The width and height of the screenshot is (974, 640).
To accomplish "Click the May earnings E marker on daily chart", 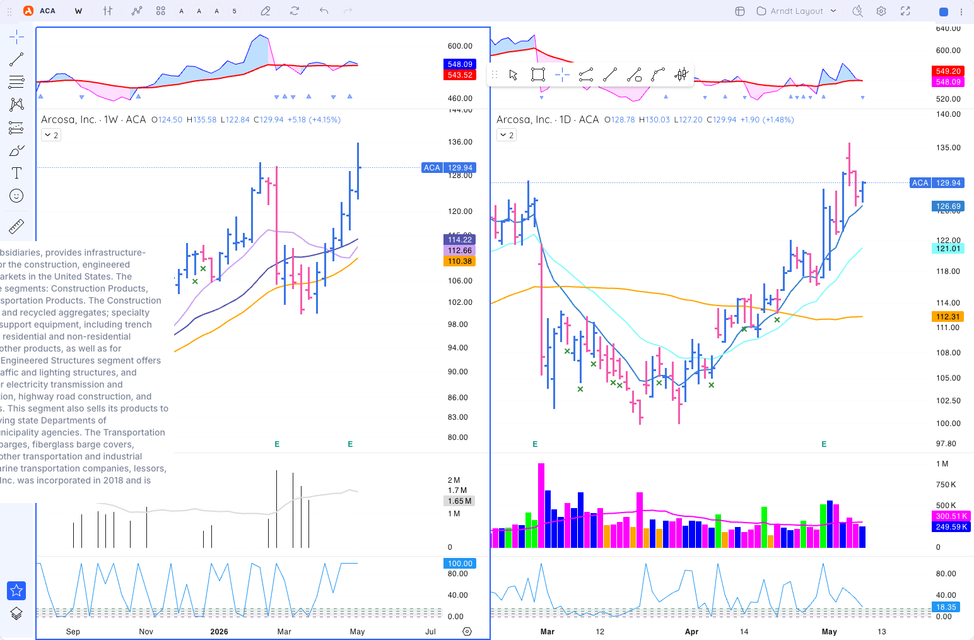I will click(824, 444).
